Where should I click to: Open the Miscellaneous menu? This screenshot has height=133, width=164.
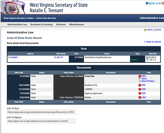(77, 24)
